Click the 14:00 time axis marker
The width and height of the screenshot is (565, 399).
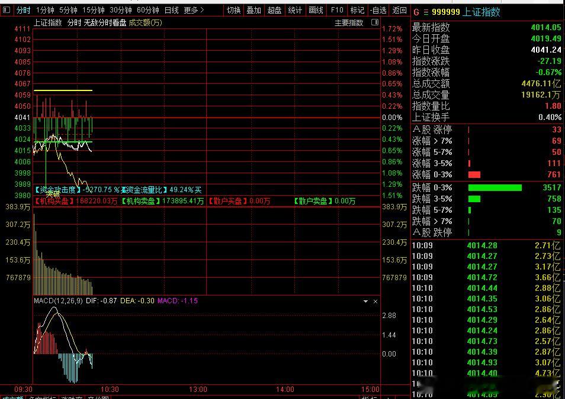[285, 390]
